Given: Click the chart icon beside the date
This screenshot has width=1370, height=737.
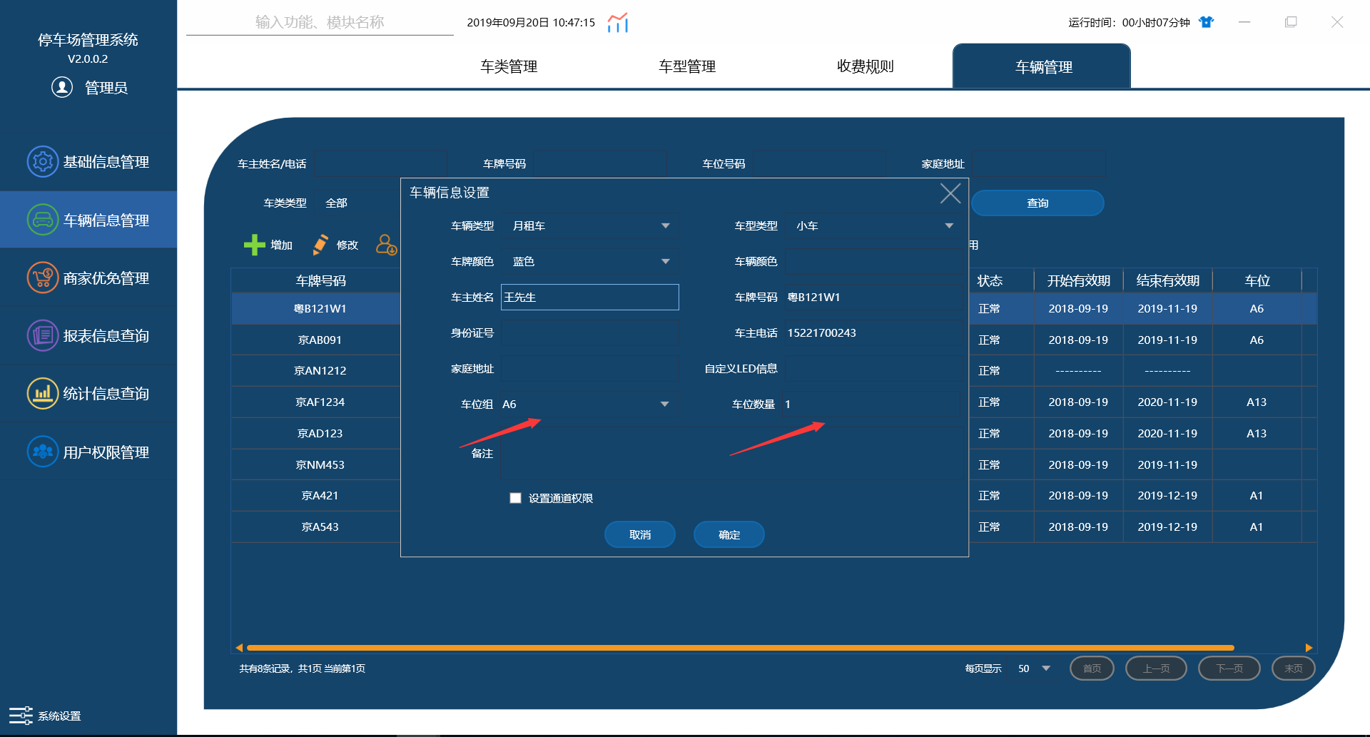Looking at the screenshot, I should [x=618, y=22].
